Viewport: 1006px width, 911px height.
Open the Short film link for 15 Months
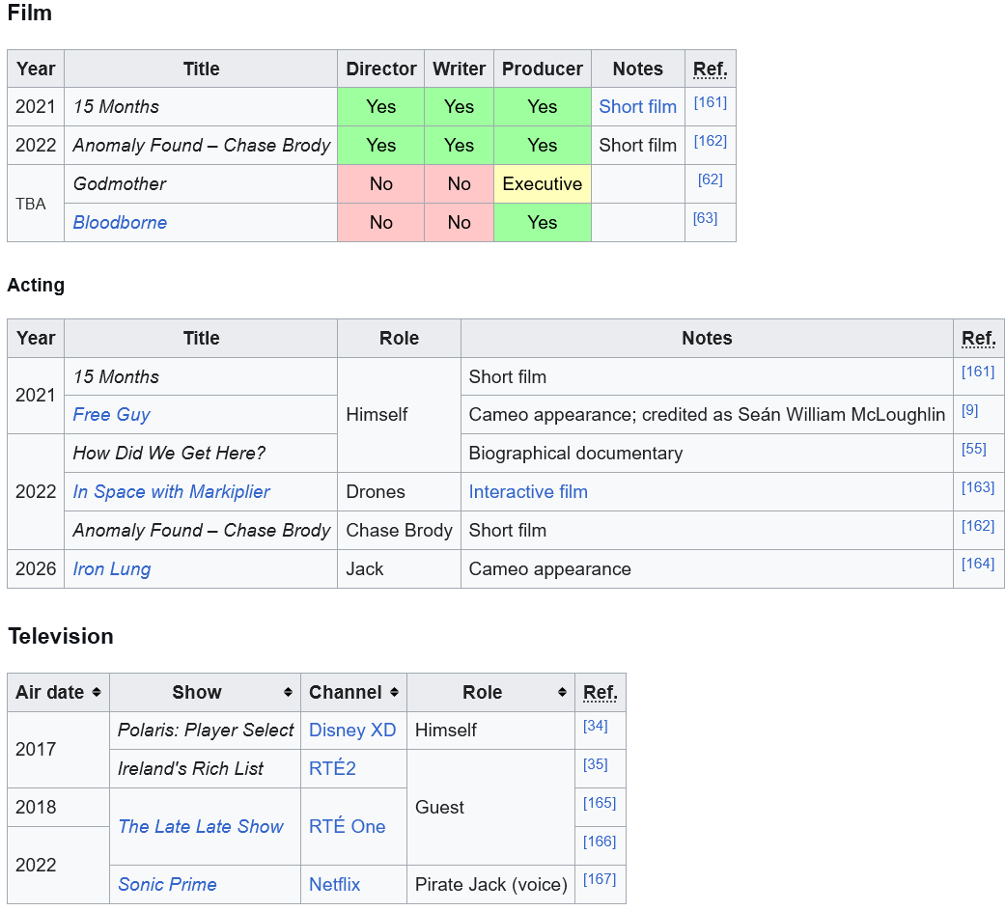pyautogui.click(x=638, y=106)
